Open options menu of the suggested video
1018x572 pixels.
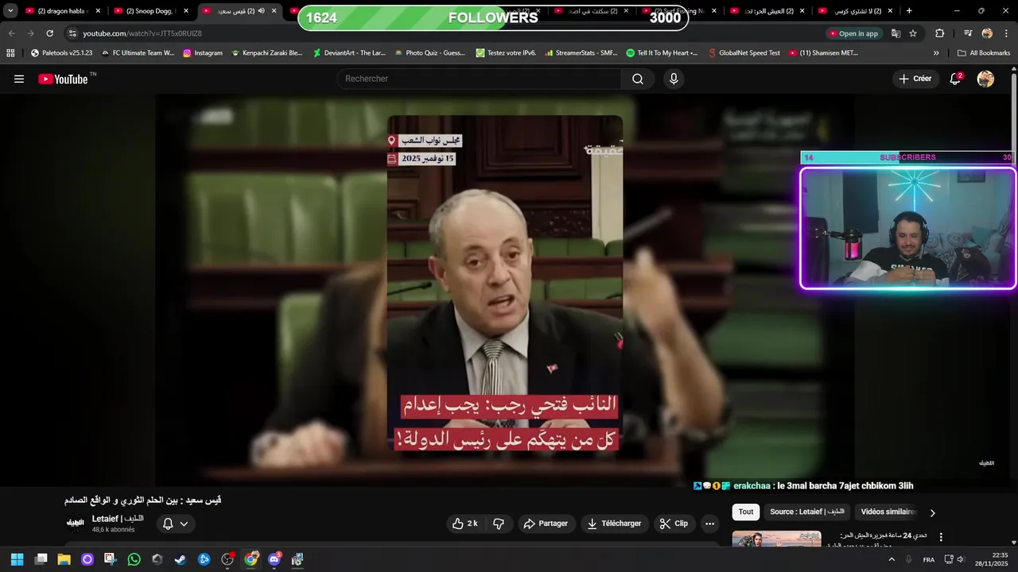coord(941,537)
